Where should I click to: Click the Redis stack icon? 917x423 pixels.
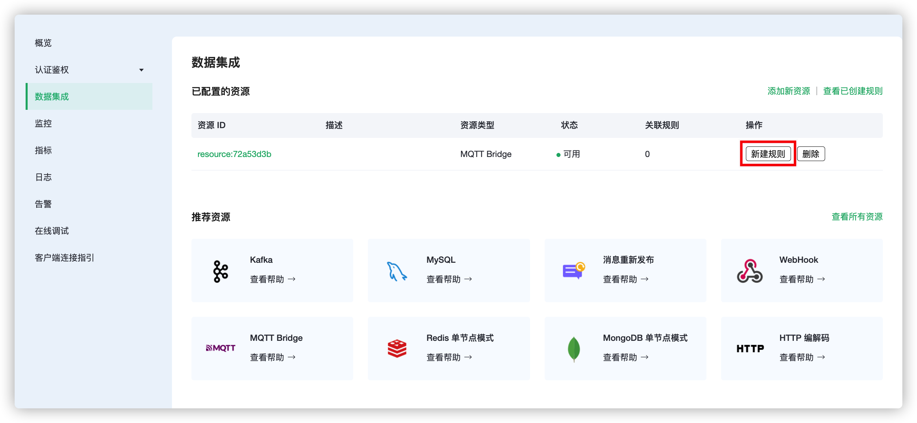pos(397,349)
